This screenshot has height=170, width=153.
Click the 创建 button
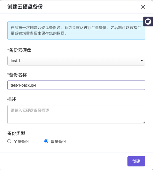[x=136, y=161]
